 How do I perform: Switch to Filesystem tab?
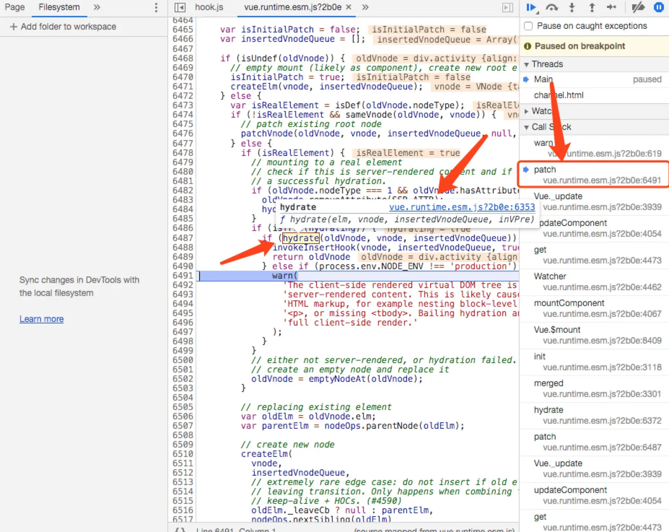click(x=59, y=7)
